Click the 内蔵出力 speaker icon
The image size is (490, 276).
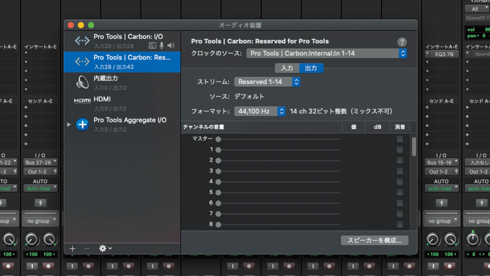(82, 82)
